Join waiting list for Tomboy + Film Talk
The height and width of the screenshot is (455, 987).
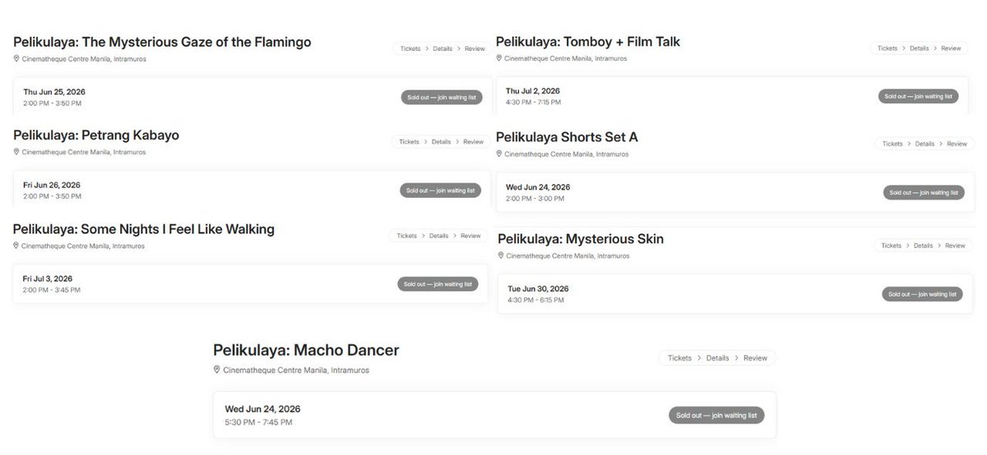(x=918, y=96)
